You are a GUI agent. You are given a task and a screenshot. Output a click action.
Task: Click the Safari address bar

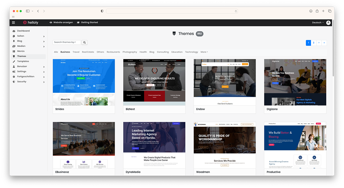[x=172, y=11]
